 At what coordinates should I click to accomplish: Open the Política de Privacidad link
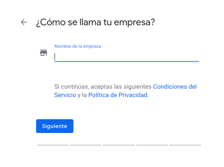pyautogui.click(x=118, y=95)
